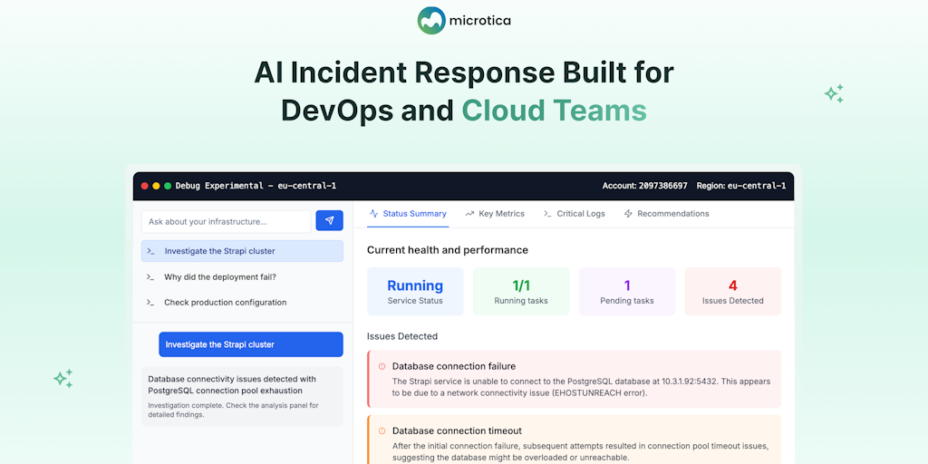Viewport: 928px width, 464px height.
Task: Click the Key Metrics chart icon
Action: [469, 214]
